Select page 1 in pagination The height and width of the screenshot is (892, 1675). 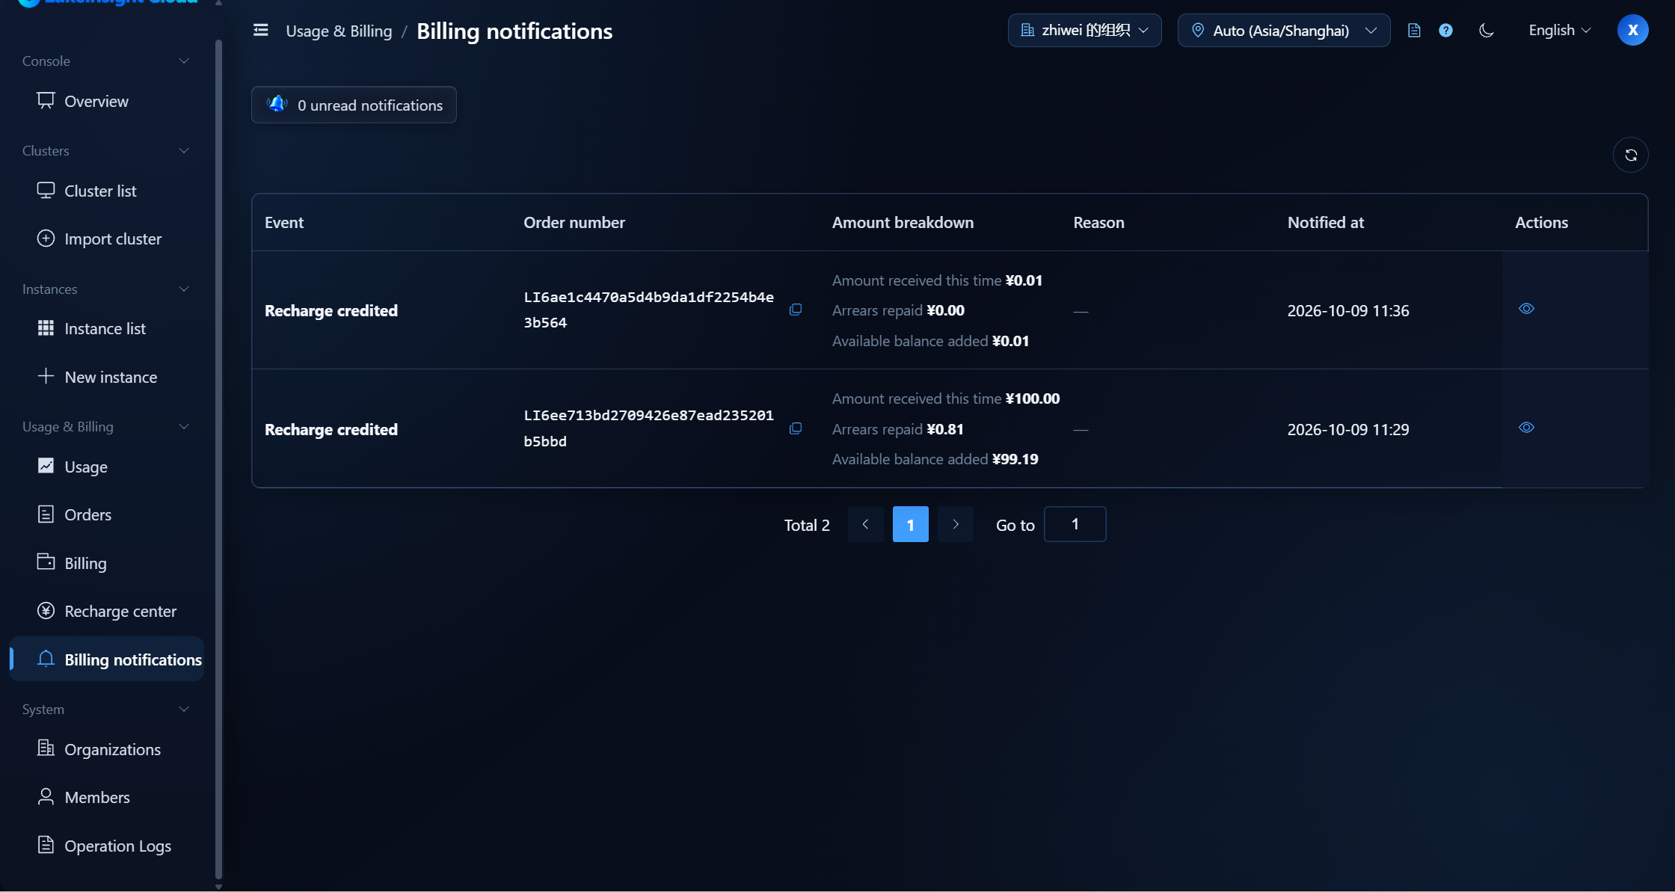pos(910,524)
